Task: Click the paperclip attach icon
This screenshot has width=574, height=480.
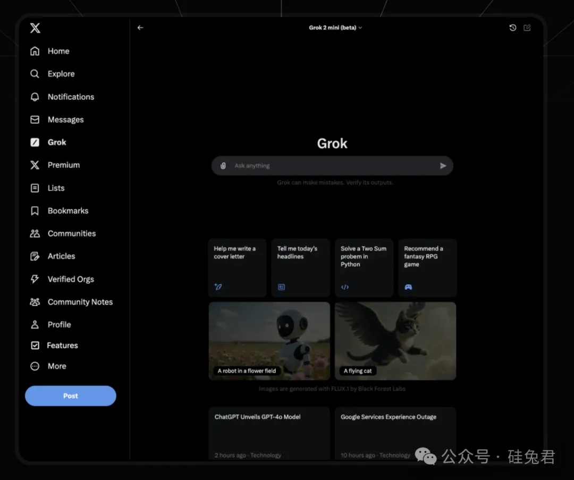Action: pos(224,166)
